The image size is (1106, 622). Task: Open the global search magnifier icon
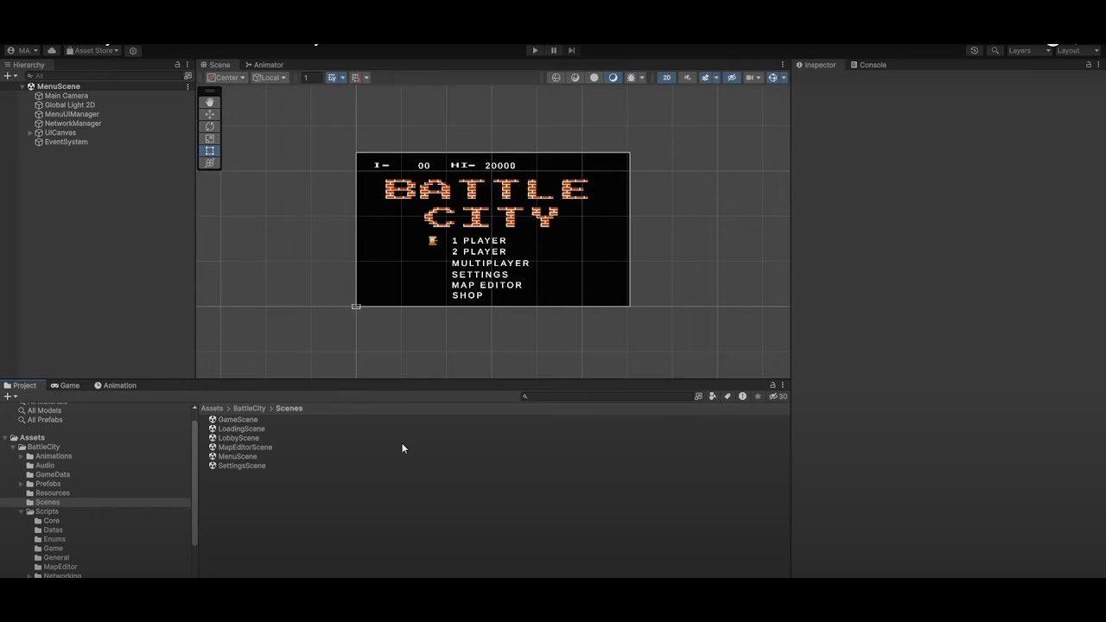click(995, 50)
